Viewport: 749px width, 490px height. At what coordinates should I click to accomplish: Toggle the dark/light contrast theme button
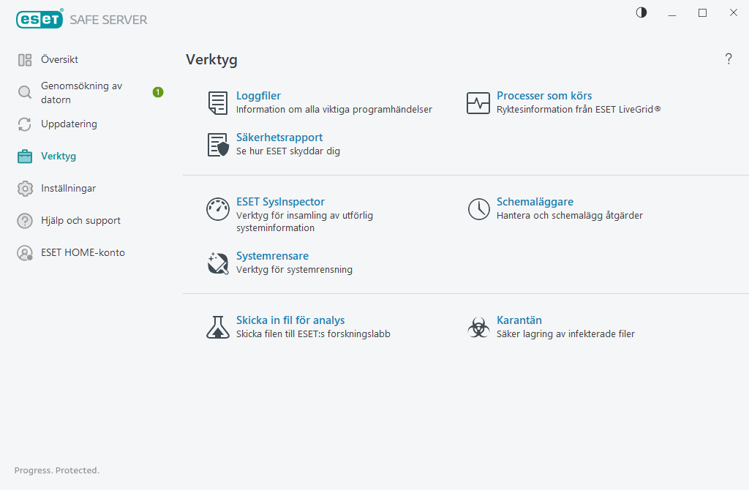point(641,12)
